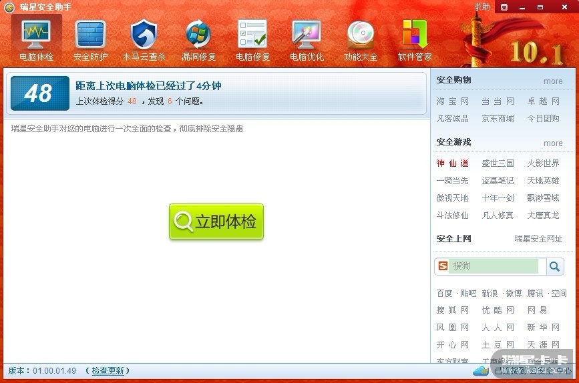The width and height of the screenshot is (579, 383).
Task: Open the 斗法修仙 game link
Action: (x=452, y=215)
